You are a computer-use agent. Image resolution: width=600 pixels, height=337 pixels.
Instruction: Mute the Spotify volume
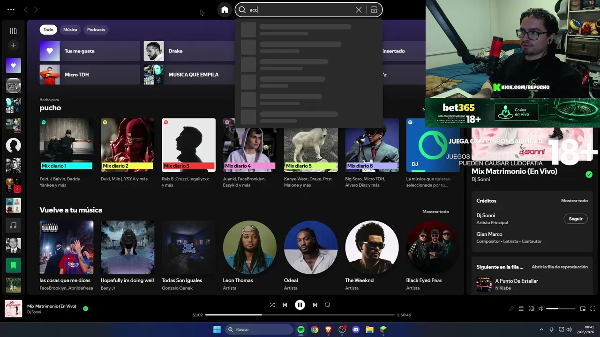coord(541,308)
